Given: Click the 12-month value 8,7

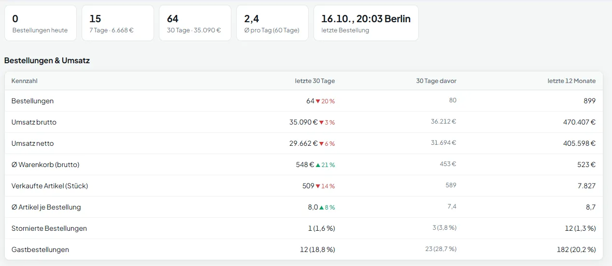Looking at the screenshot, I should tap(590, 207).
